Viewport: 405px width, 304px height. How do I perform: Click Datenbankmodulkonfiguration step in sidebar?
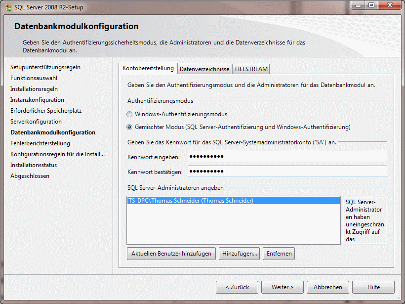point(53,132)
